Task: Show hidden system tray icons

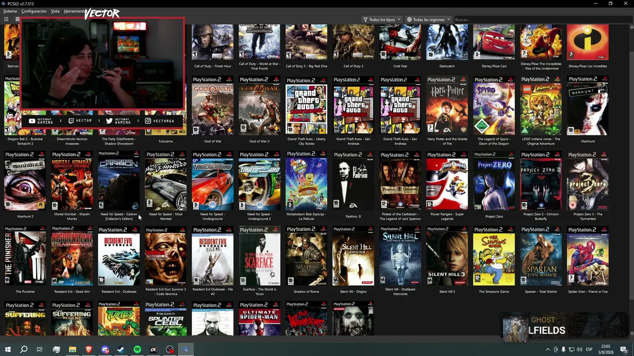Action: tap(547, 350)
